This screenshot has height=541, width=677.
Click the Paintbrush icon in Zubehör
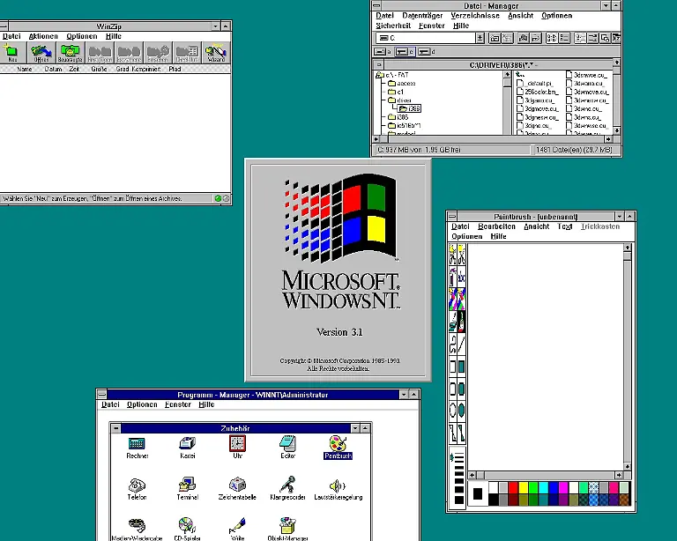coord(338,448)
